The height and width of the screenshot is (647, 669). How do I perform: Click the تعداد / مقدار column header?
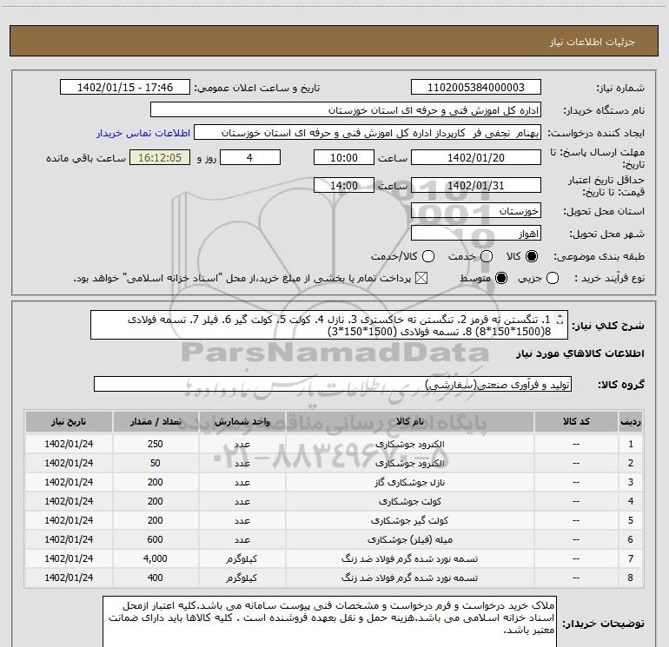coord(156,421)
